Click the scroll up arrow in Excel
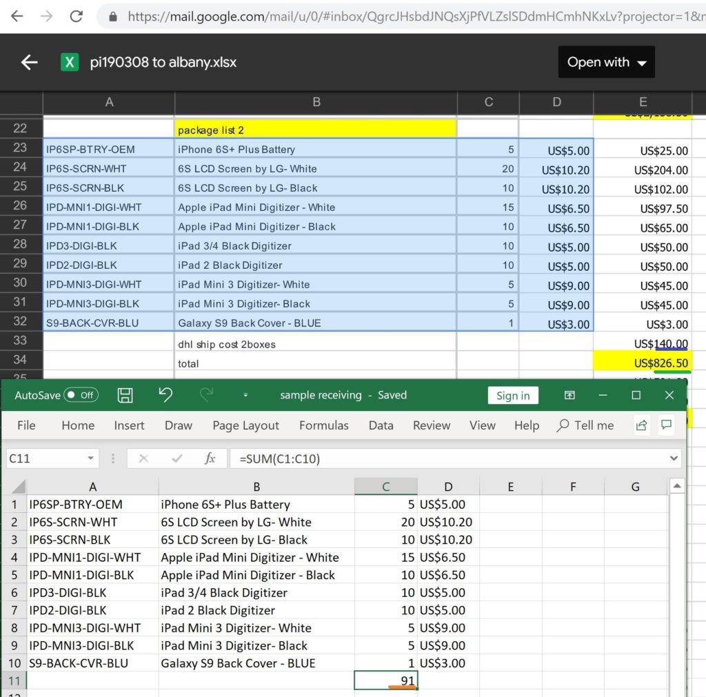The image size is (706, 697). click(677, 486)
